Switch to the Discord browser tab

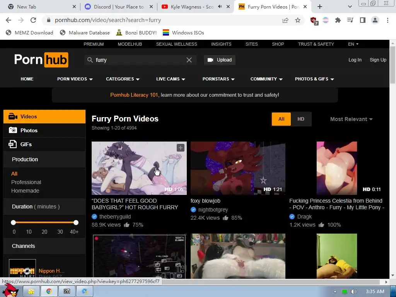[x=119, y=7]
